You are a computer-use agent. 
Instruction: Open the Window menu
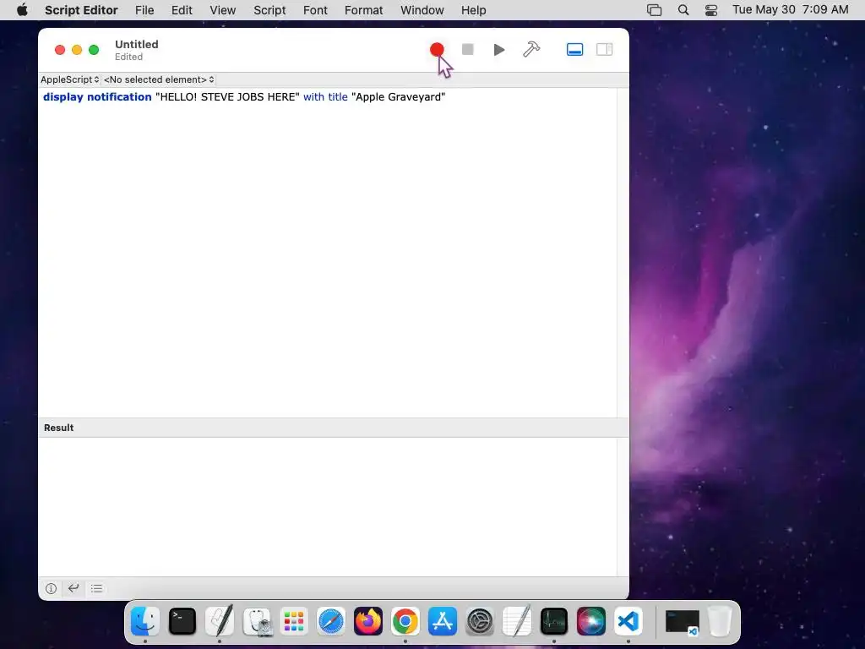(x=422, y=10)
